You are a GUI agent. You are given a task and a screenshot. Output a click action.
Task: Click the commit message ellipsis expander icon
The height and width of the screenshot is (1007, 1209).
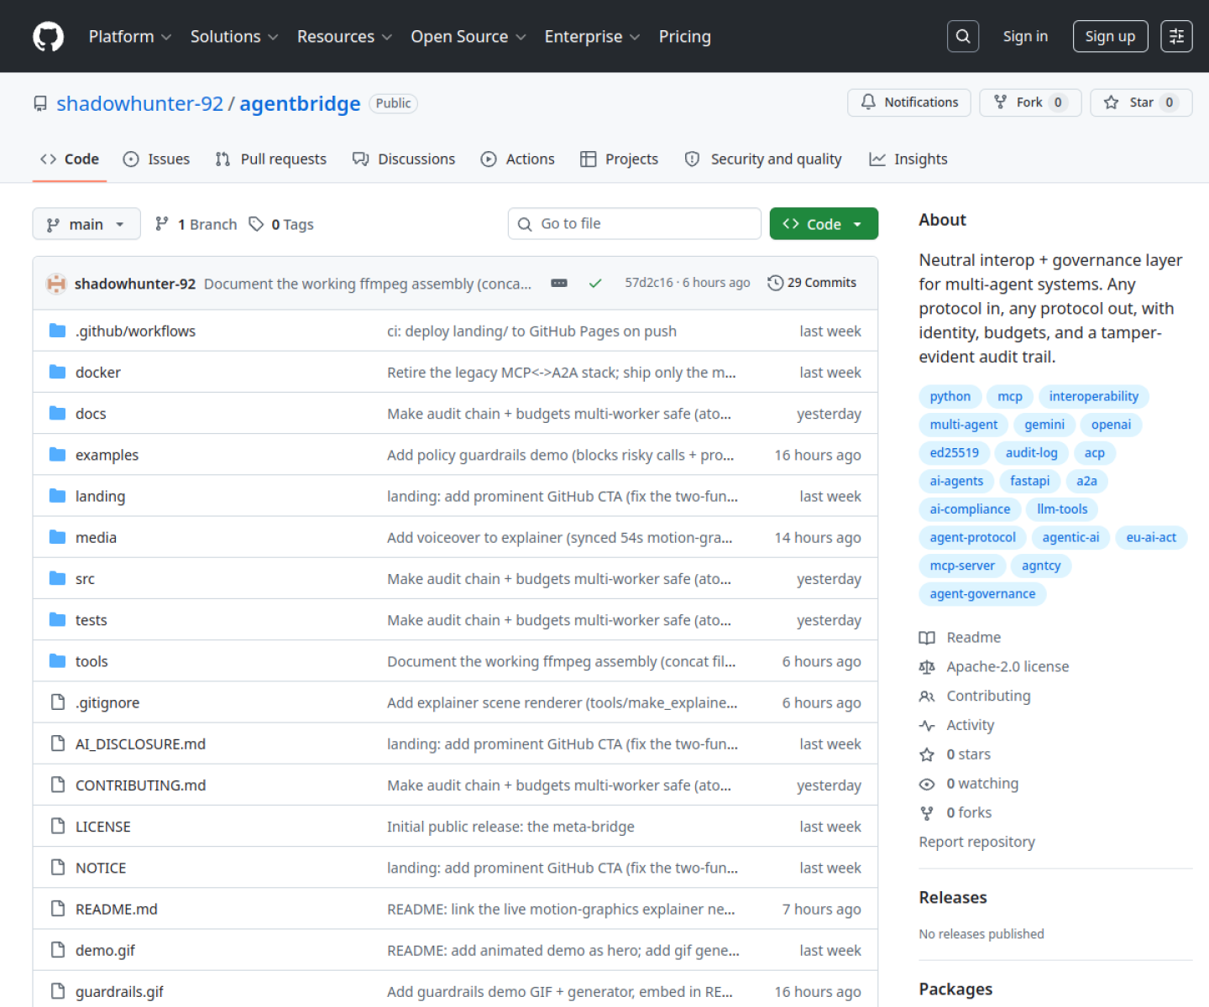559,284
